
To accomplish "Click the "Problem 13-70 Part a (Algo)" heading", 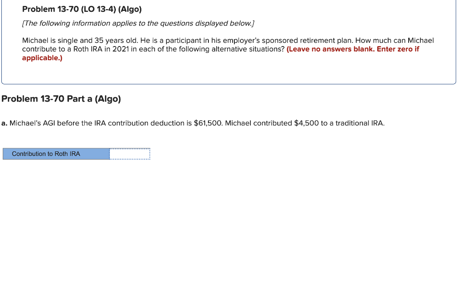I will click(x=61, y=98).
